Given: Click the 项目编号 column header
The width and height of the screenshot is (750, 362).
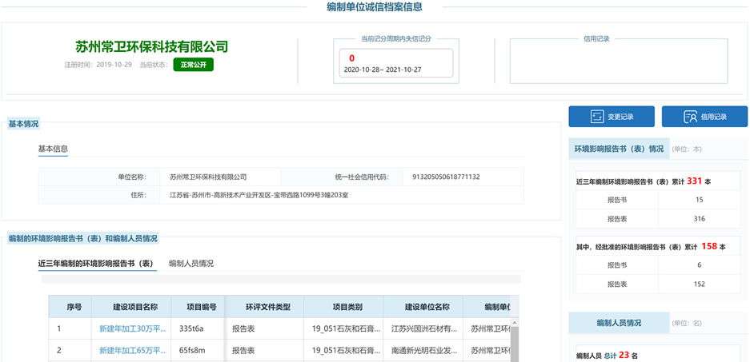Looking at the screenshot, I should 198,307.
